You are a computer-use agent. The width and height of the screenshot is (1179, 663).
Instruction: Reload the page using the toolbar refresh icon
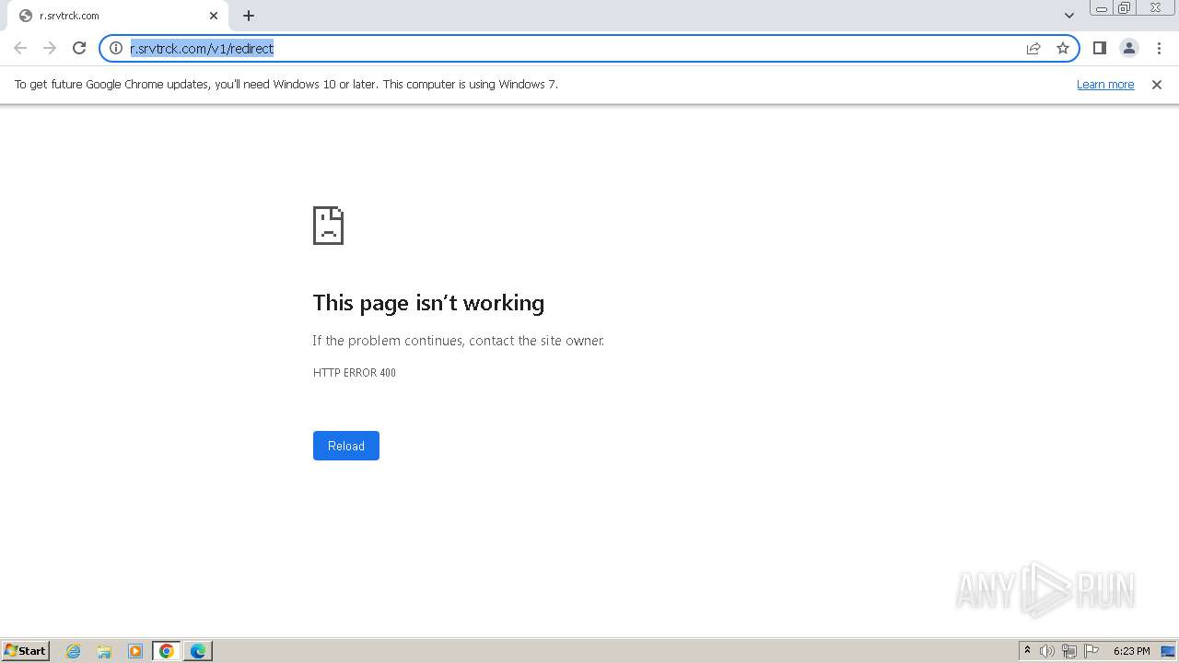click(79, 48)
